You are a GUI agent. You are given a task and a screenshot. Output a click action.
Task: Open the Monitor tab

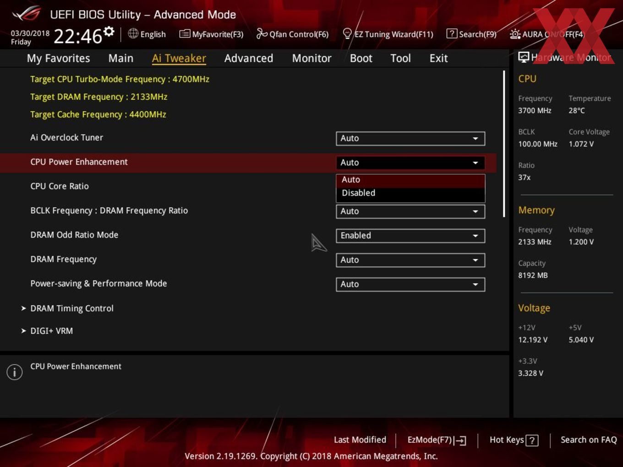[x=312, y=58]
